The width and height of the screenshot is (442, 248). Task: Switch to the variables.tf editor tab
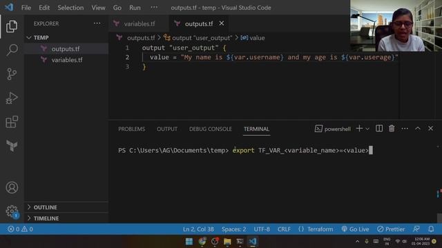(x=139, y=23)
